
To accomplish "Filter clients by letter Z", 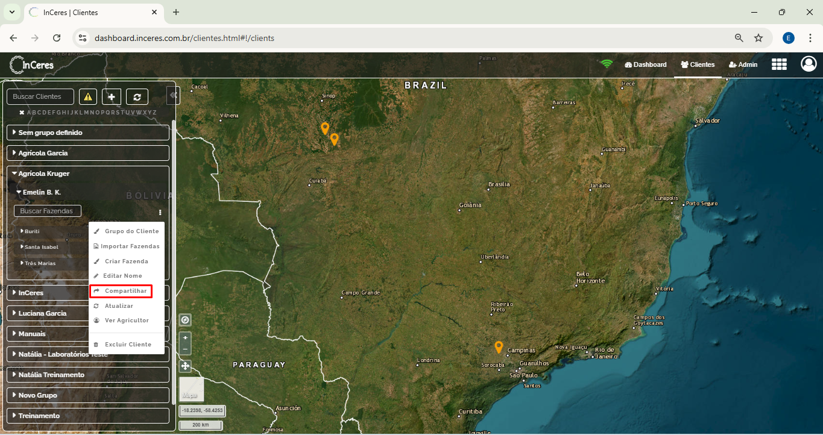I will click(x=154, y=113).
